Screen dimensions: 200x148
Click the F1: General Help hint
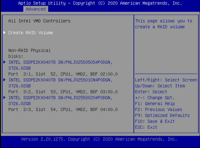click(155, 103)
